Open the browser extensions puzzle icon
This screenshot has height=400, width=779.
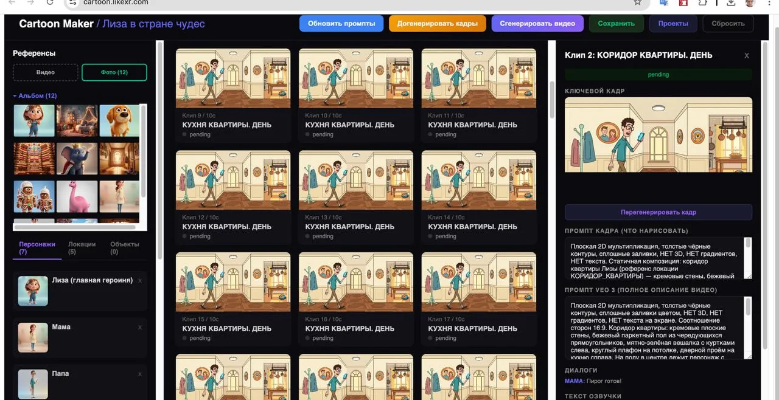pos(702,2)
